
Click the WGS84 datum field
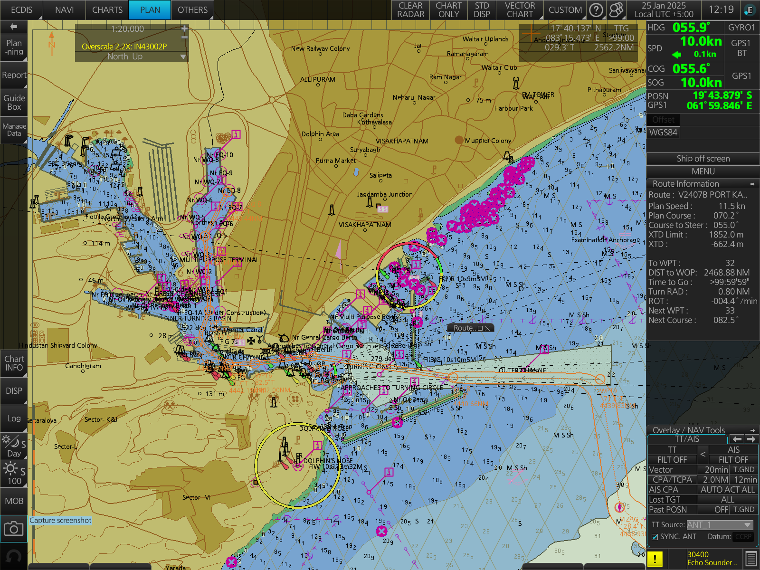[663, 133]
